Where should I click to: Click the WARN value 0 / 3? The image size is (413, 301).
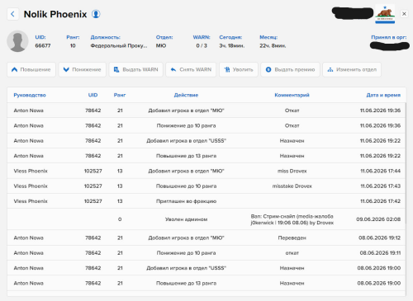tap(202, 45)
